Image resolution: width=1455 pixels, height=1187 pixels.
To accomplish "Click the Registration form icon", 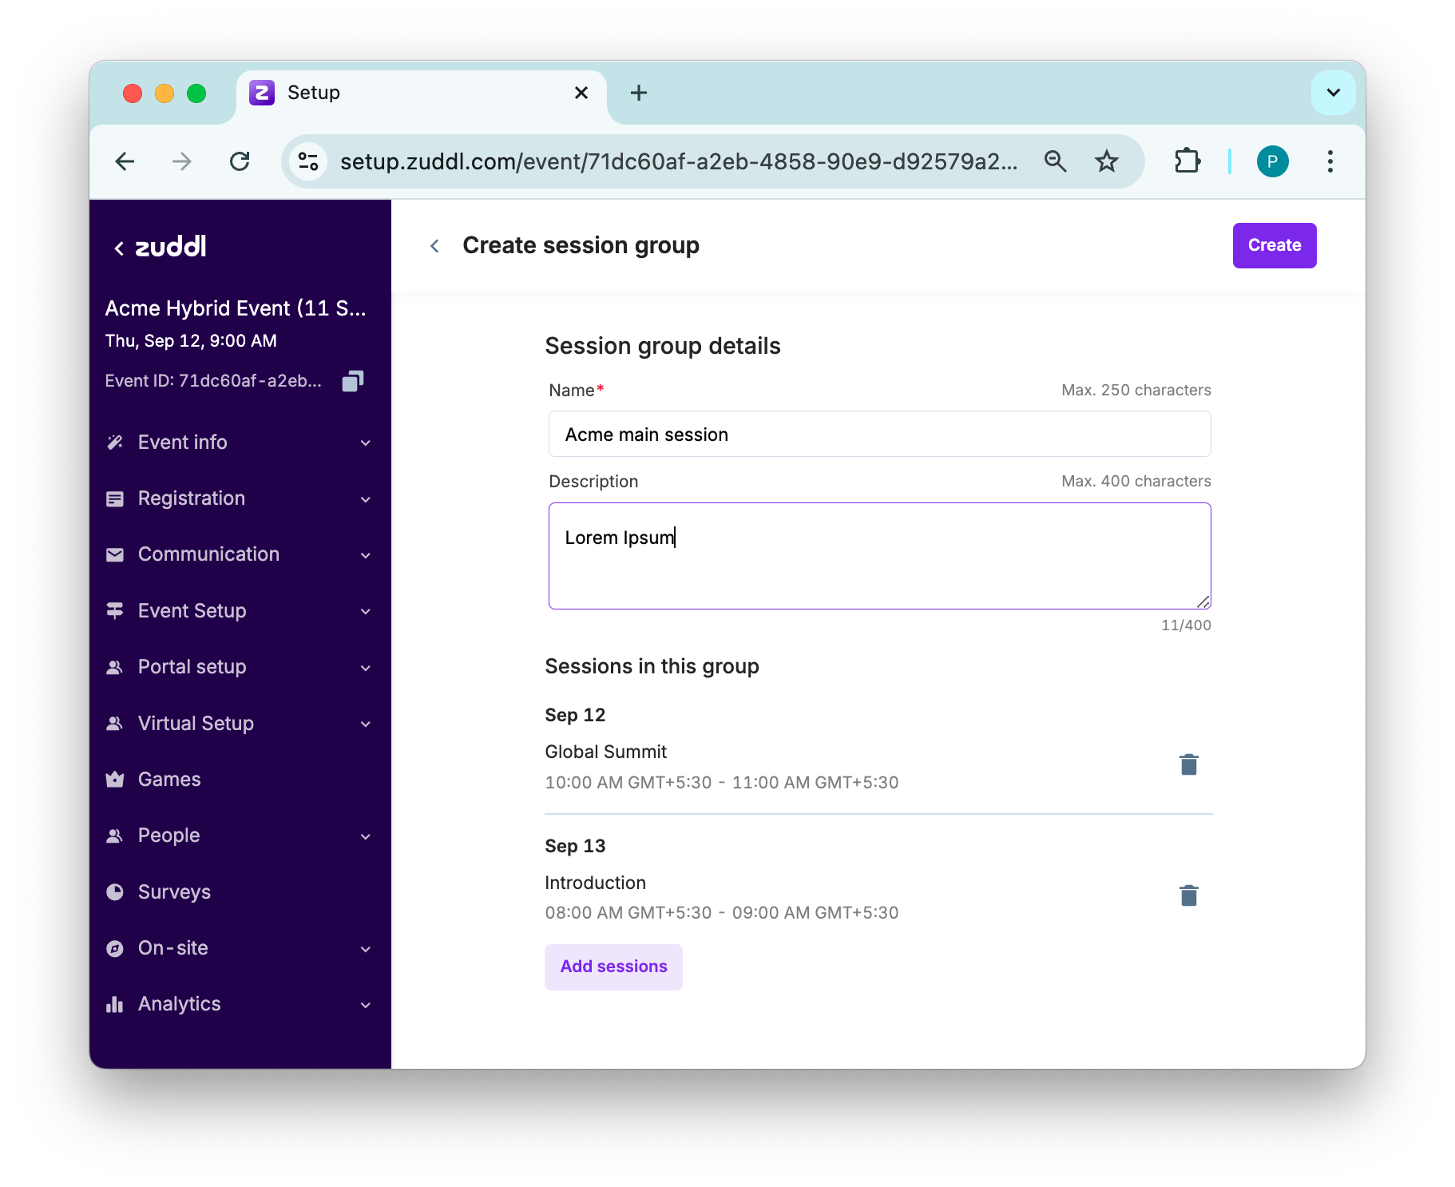I will pyautogui.click(x=115, y=498).
